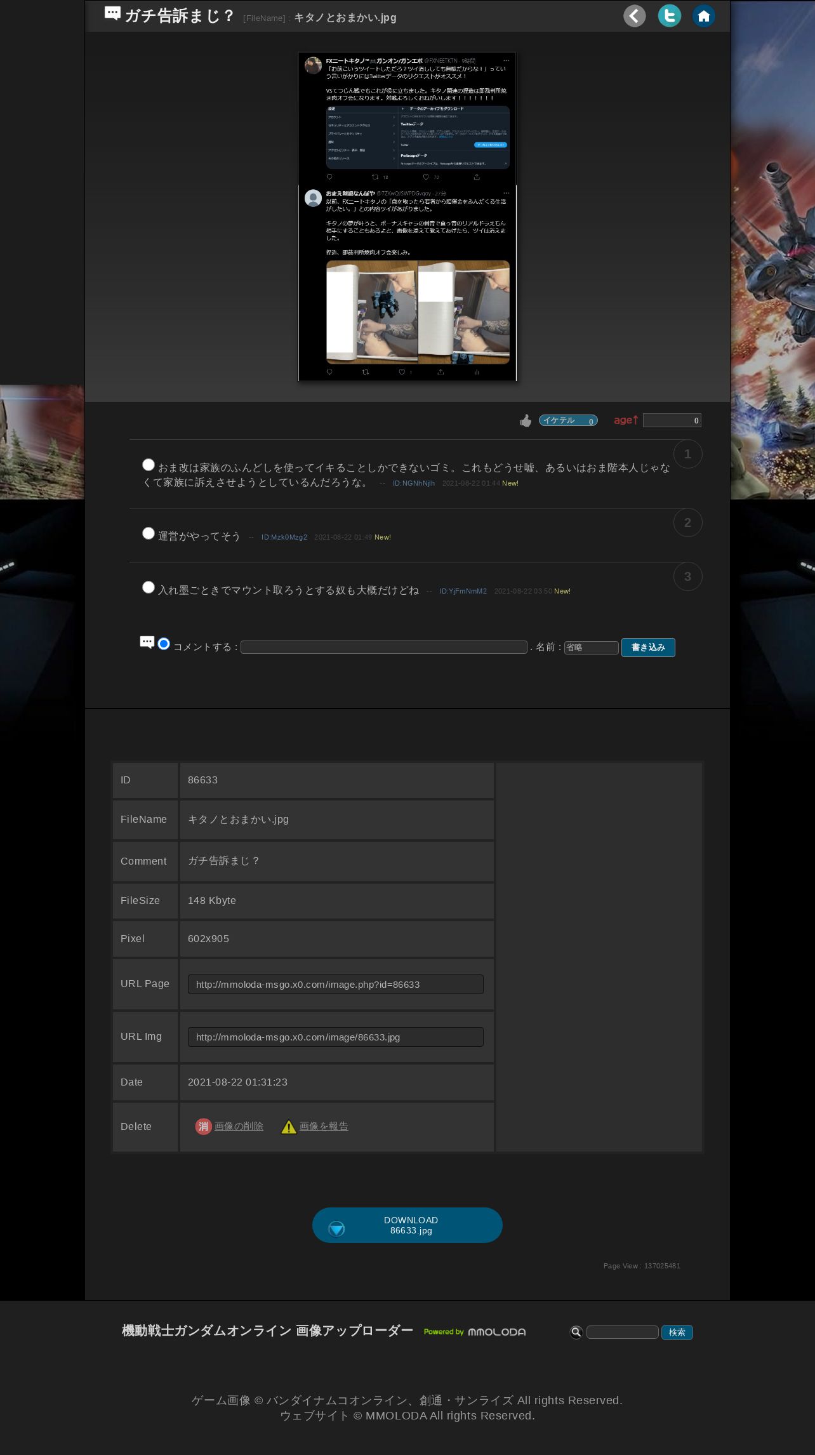Viewport: 815px width, 1455px height.
Task: Click the red age up-arrow icon
Action: pos(626,420)
